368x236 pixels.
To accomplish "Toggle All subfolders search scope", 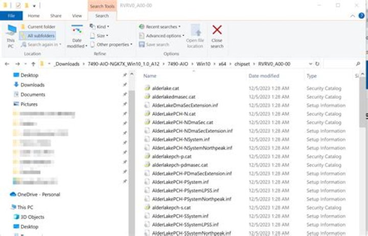I will coord(38,36).
